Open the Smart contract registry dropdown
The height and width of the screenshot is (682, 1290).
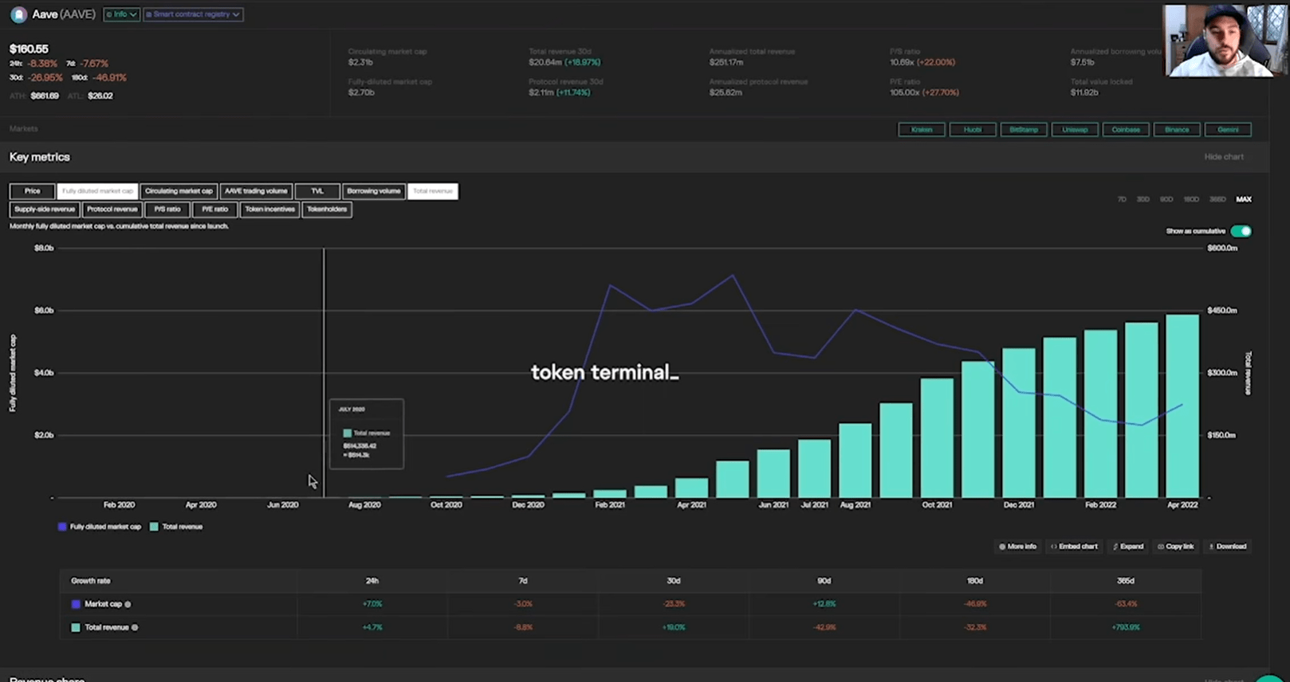point(193,14)
